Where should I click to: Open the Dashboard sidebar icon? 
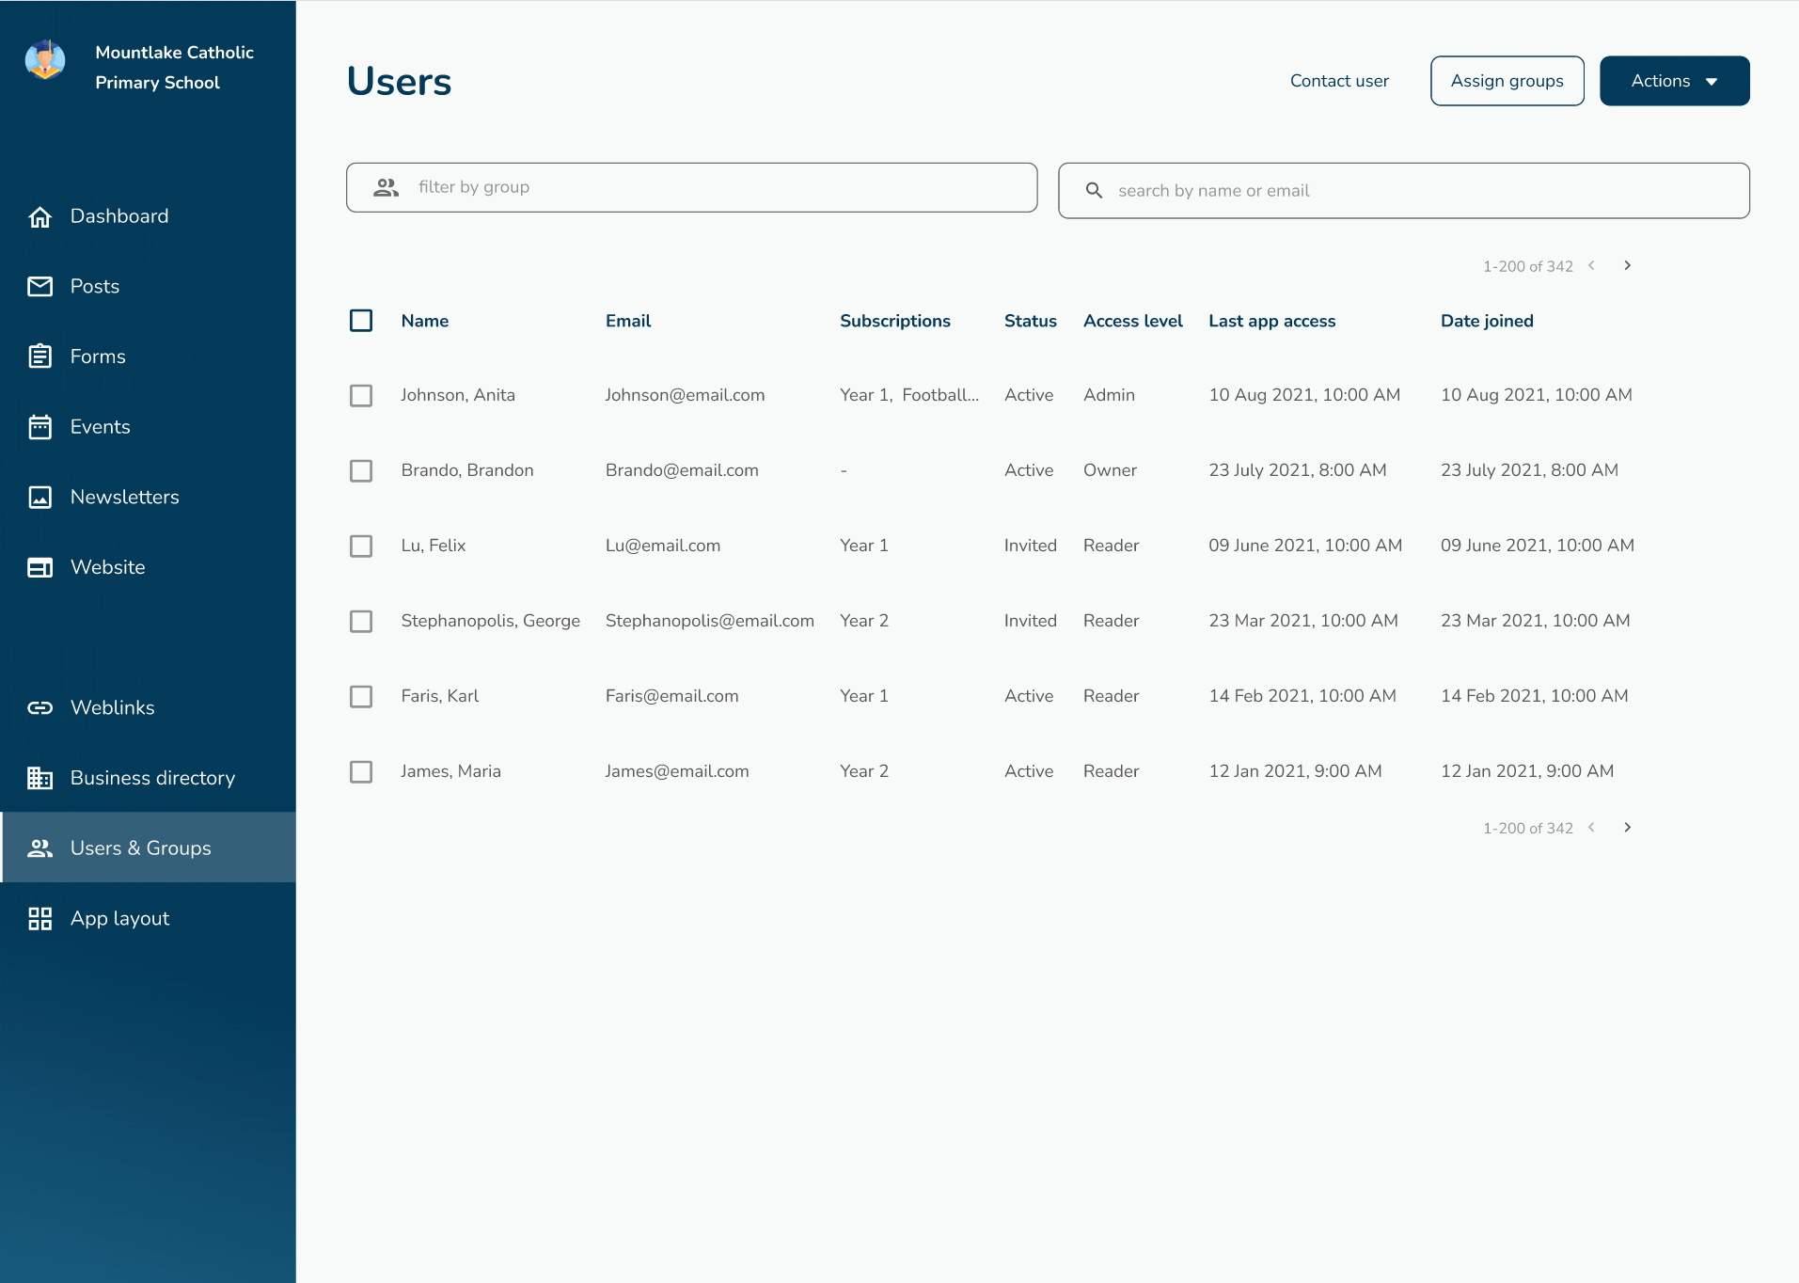tap(40, 217)
